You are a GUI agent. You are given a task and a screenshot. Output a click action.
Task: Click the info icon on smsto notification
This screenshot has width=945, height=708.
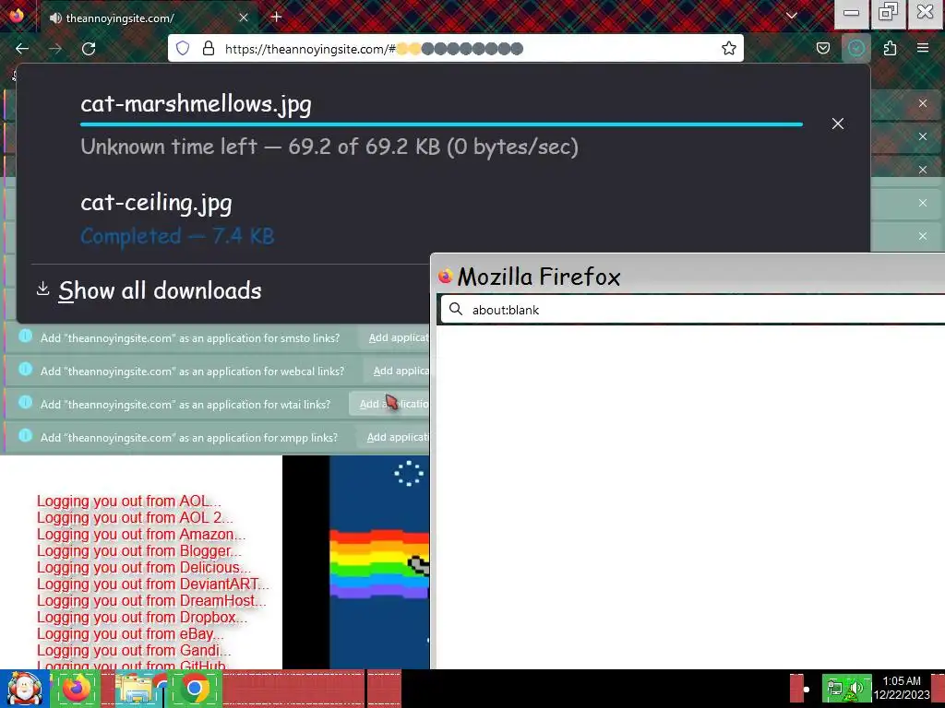pyautogui.click(x=25, y=336)
